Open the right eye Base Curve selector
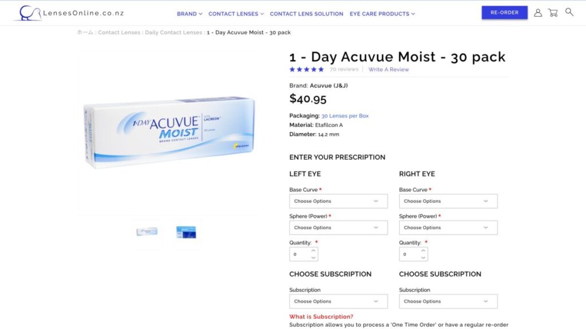 click(x=448, y=201)
